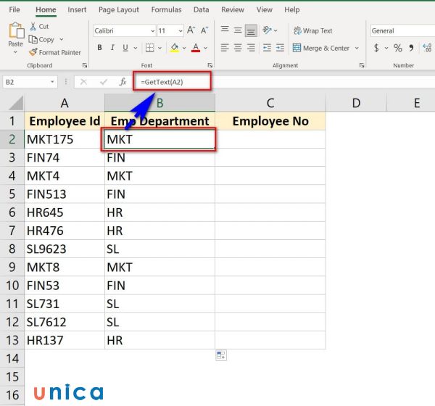This screenshot has width=435, height=406.
Task: Increase font size with the larger A icon
Action: coord(191,30)
